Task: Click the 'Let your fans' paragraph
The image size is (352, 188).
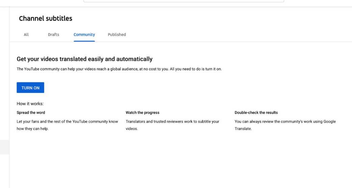Action: point(67,125)
